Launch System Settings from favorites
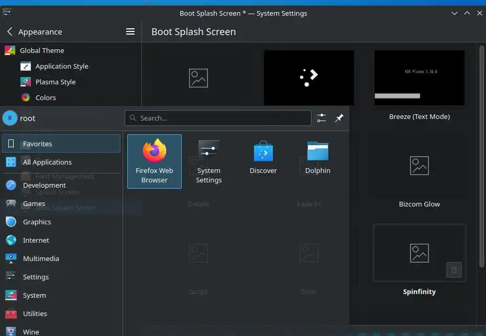The height and width of the screenshot is (336, 486). coord(208,161)
